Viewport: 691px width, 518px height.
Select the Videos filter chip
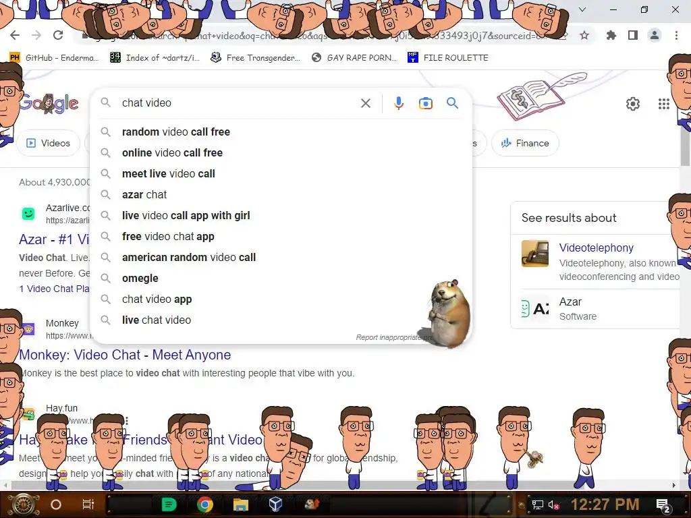49,143
